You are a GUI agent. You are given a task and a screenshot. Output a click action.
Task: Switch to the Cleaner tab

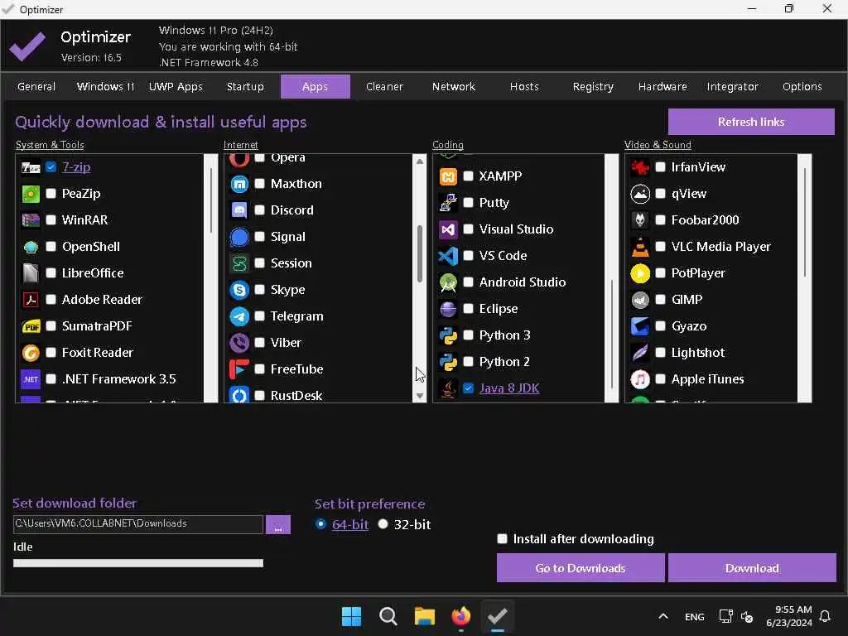click(384, 86)
